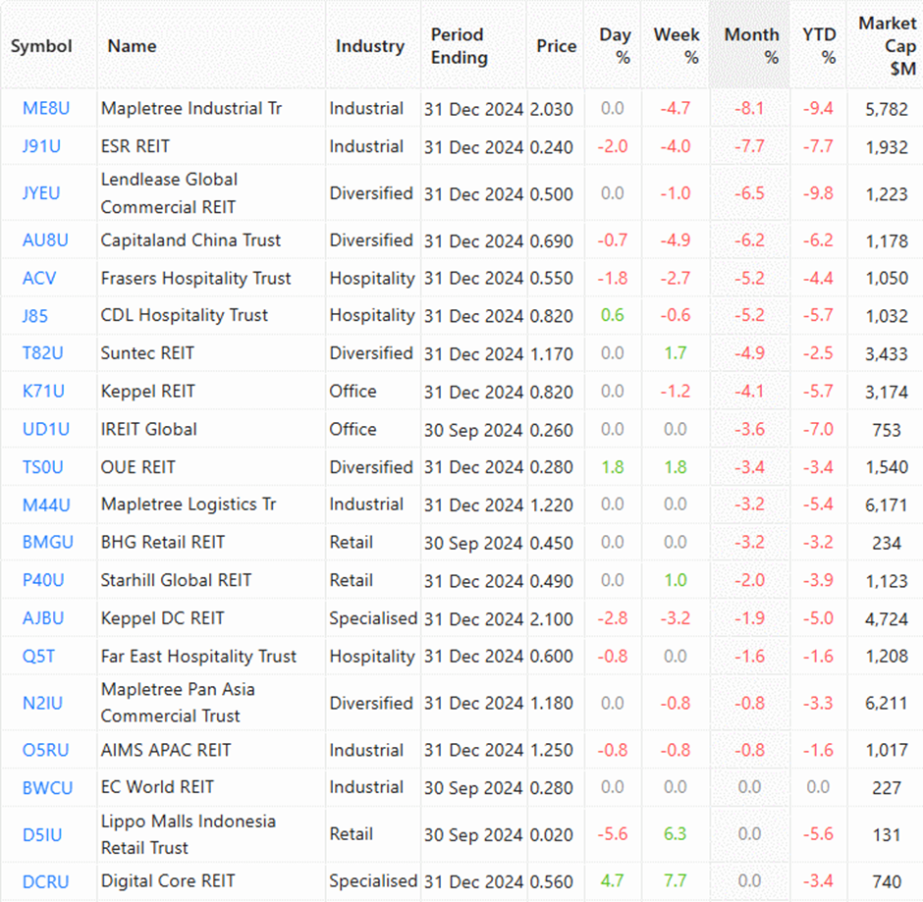
Task: Click the Week % value 6.3
Action: (x=676, y=834)
